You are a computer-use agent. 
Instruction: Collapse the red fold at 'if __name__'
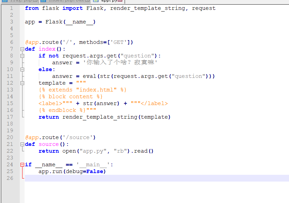(22, 165)
